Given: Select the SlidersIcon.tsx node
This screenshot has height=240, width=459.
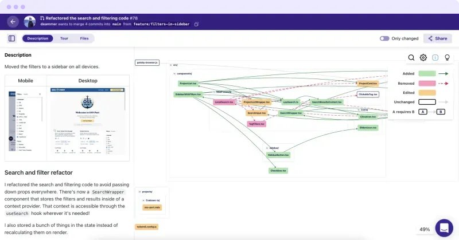Looking at the screenshot, I should pyautogui.click(x=368, y=128).
